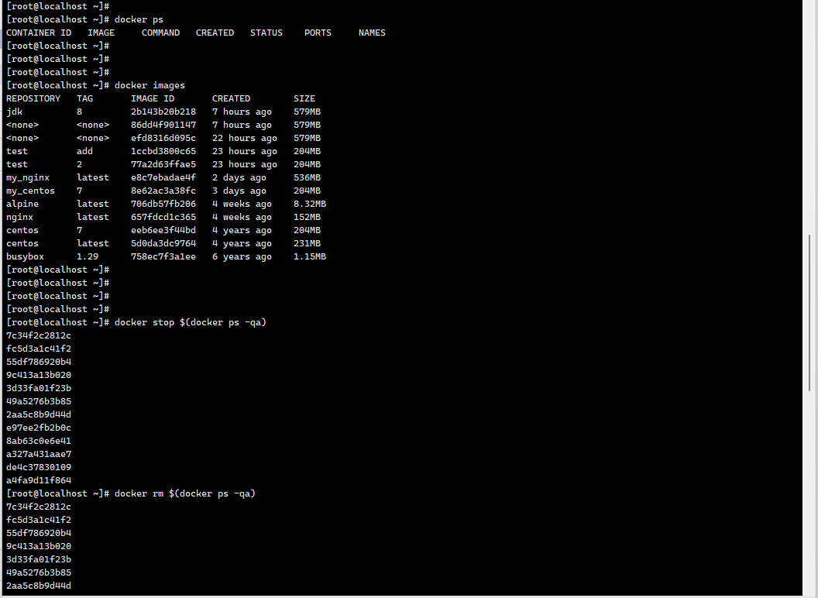Click the '3 days ago' created value

pos(239,191)
